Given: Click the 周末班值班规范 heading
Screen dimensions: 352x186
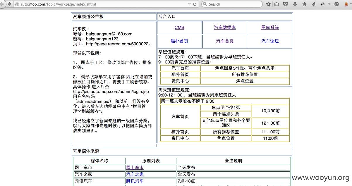Looking at the screenshot, I should tap(174, 90).
